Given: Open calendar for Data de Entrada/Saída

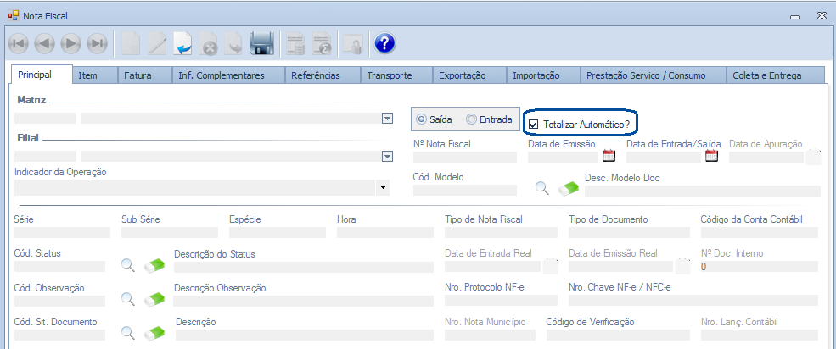Looking at the screenshot, I should [711, 156].
